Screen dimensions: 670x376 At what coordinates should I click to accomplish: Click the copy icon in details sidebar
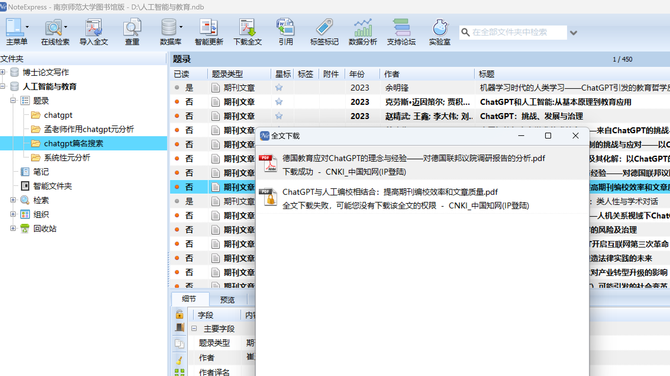[180, 343]
